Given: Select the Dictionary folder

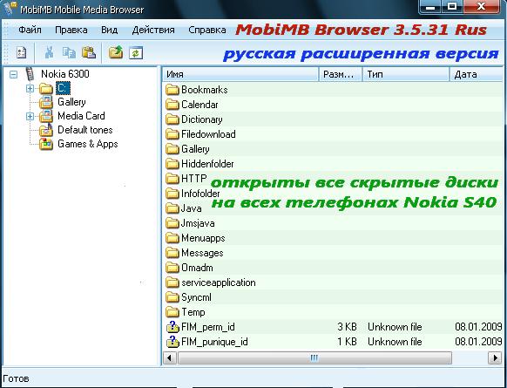Looking at the screenshot, I should tap(202, 119).
